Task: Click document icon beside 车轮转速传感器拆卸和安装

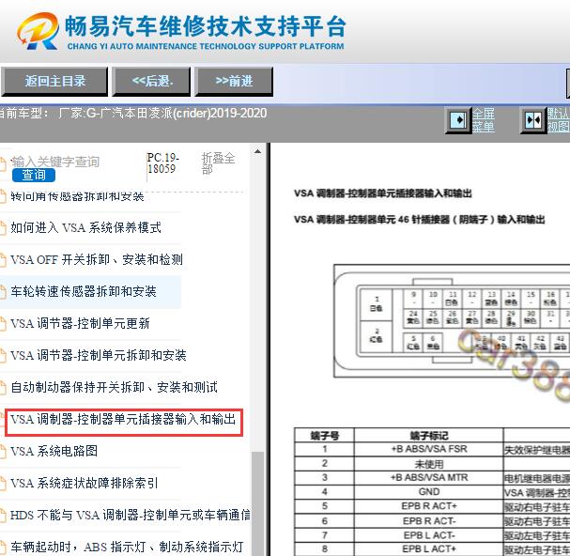Action: tap(3, 292)
